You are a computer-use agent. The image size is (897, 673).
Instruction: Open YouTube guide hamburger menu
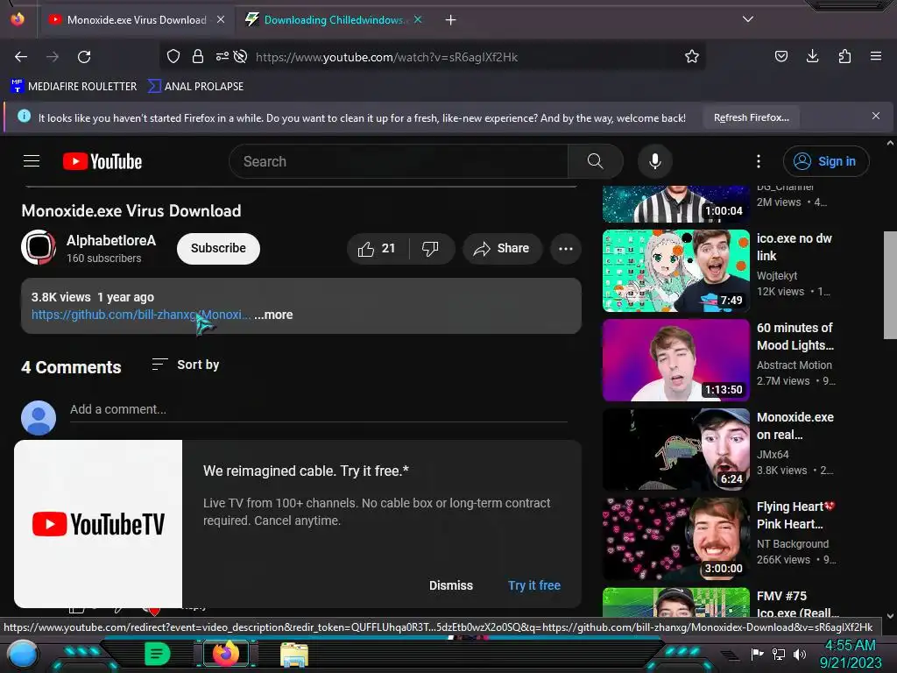coord(32,161)
